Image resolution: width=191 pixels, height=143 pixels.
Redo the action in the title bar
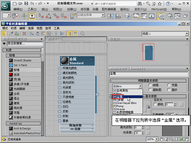[40, 3]
